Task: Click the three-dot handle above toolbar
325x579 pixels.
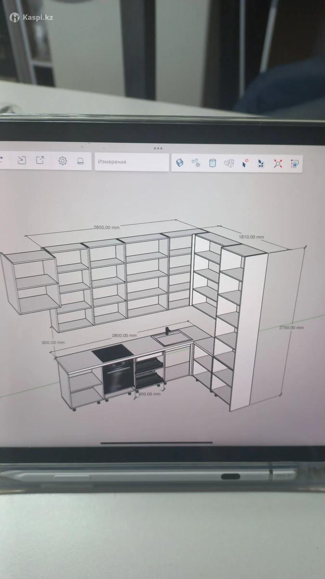Action: click(158, 148)
